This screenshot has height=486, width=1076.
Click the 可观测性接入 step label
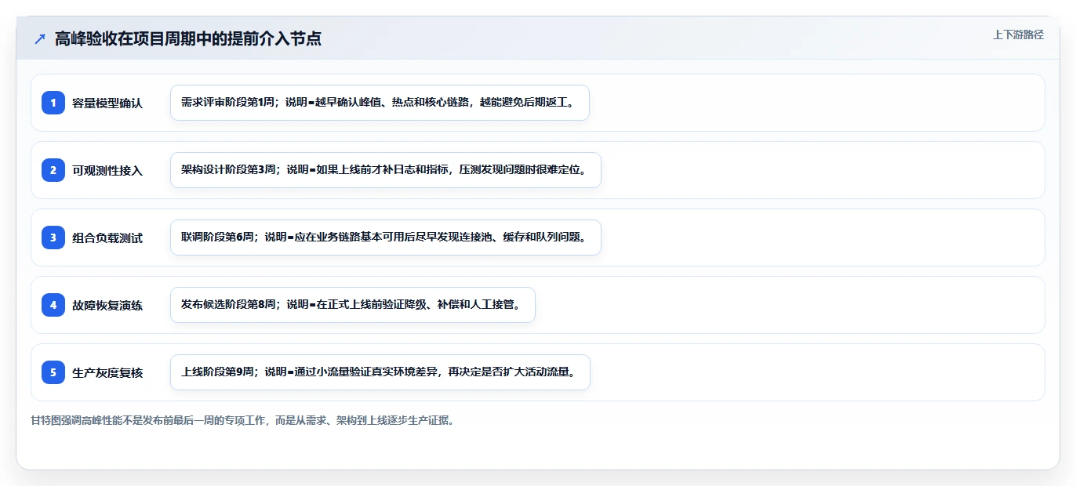tap(107, 170)
